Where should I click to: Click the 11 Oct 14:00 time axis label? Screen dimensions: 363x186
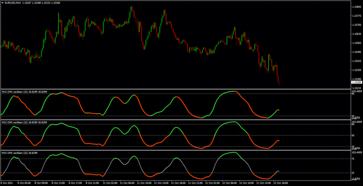[162, 183]
